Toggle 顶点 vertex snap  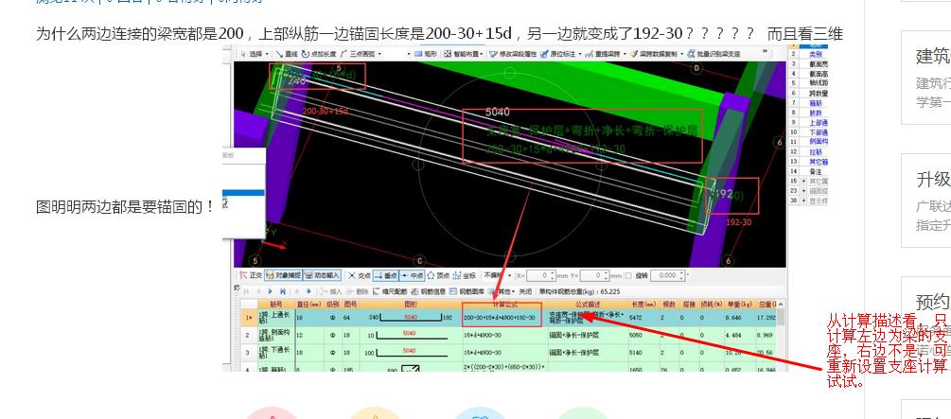tap(439, 275)
